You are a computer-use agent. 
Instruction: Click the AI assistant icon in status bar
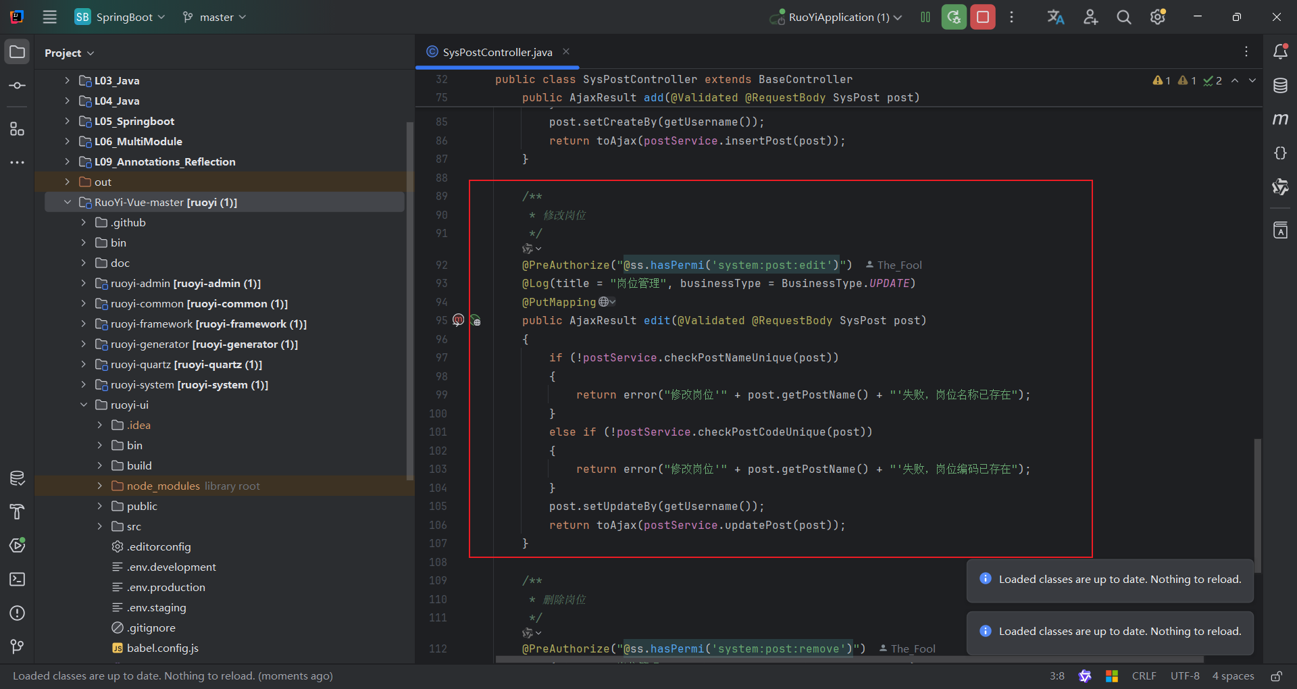(x=1085, y=676)
